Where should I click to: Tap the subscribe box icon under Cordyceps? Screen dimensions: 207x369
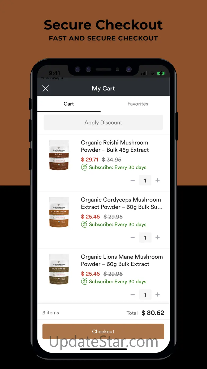point(84,225)
